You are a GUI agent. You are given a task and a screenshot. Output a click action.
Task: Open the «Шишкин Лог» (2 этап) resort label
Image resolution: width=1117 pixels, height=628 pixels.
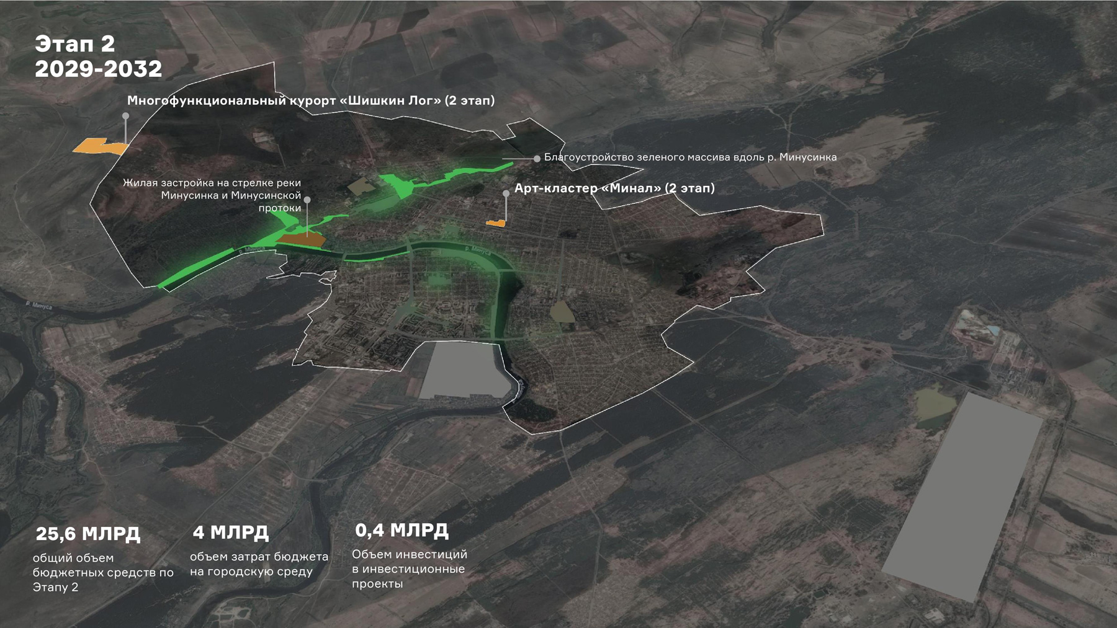tap(311, 100)
